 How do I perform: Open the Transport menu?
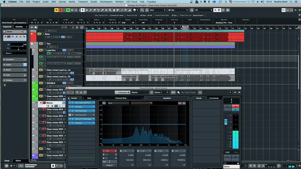click(x=83, y=2)
